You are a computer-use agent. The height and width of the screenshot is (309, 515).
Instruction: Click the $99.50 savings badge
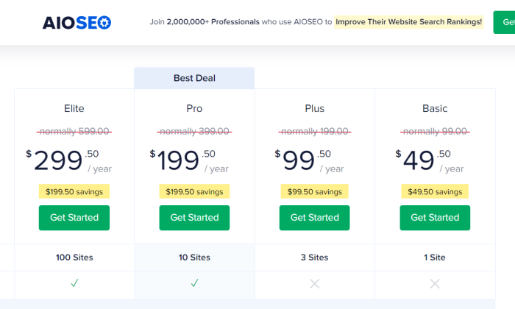click(315, 191)
